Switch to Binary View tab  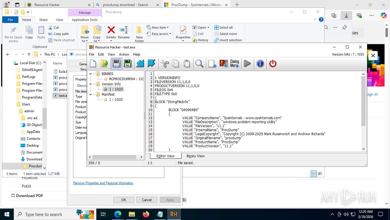(x=196, y=156)
